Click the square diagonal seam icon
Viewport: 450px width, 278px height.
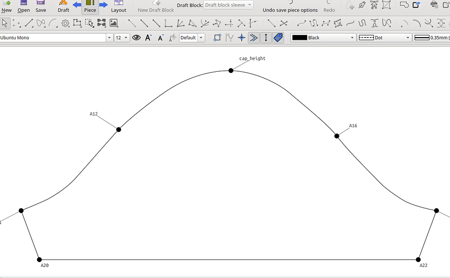click(387, 5)
